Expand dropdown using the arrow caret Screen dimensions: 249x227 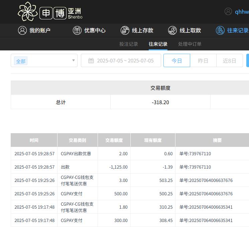[x=74, y=61]
